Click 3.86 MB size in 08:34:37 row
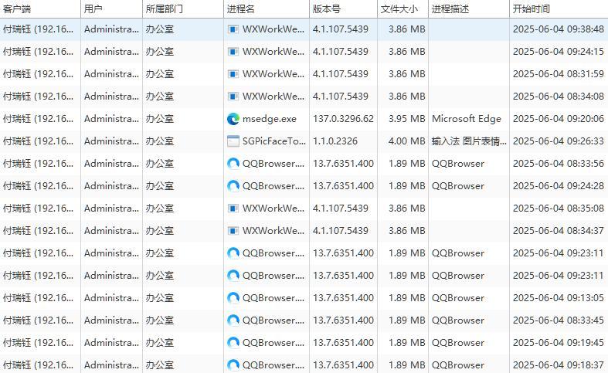The width and height of the screenshot is (608, 373). coord(407,231)
